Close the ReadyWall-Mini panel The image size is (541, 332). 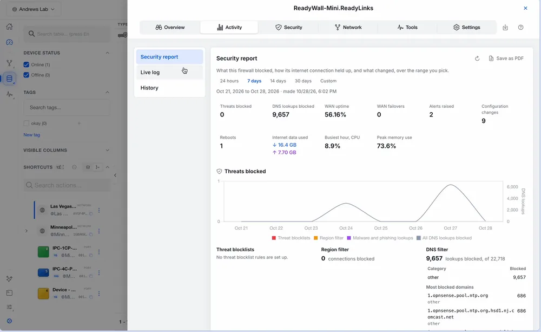[x=525, y=8]
